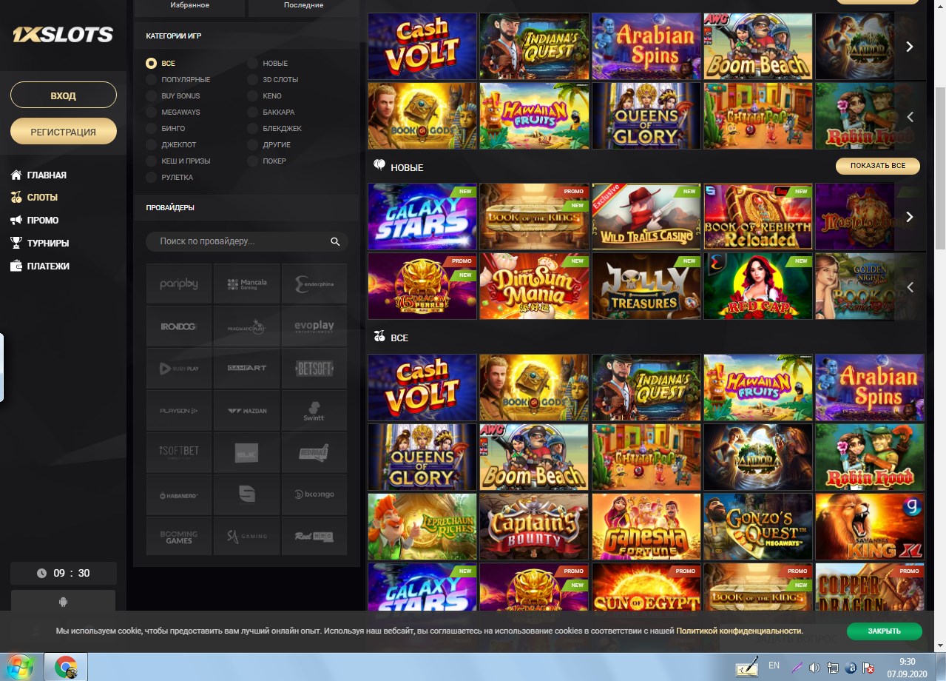946x681 pixels.
Task: Open СЛОТЫ in the sidebar menu
Action: point(33,198)
